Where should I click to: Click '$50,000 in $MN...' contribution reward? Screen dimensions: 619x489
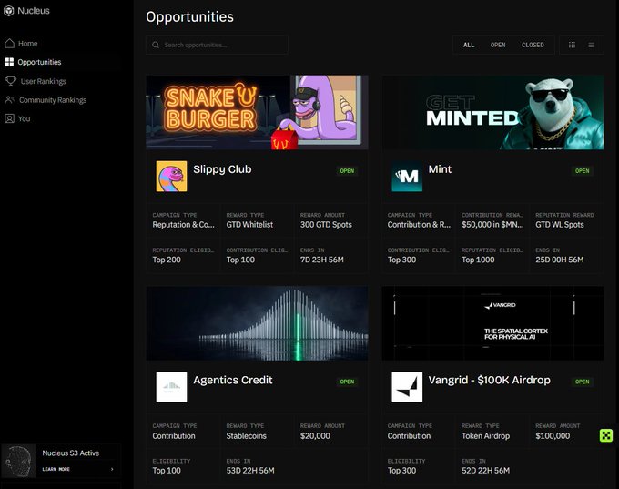pos(492,225)
